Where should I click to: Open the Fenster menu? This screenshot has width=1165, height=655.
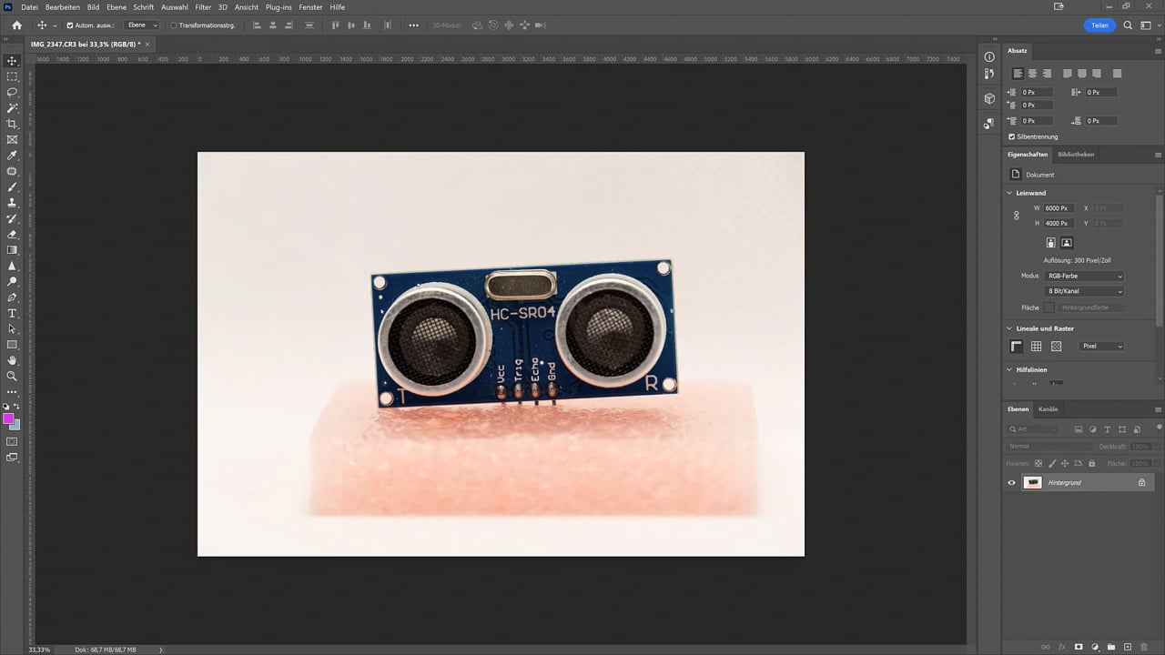pyautogui.click(x=310, y=7)
